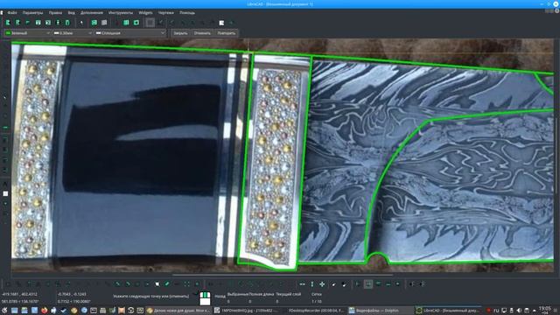Click the Повторить button
This screenshot has height=315, width=560.
coord(227,33)
